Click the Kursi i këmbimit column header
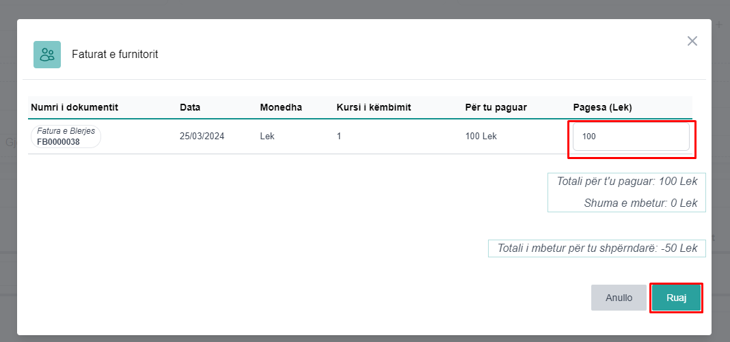The width and height of the screenshot is (730, 342). tap(373, 108)
